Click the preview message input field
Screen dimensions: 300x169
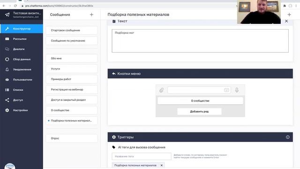click(199, 90)
